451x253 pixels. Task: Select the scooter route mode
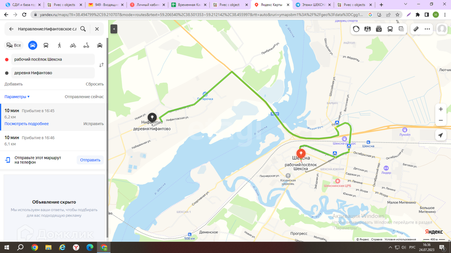point(86,45)
